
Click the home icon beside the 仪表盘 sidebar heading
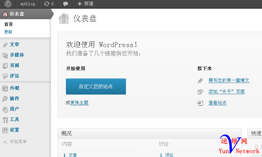[5, 14]
